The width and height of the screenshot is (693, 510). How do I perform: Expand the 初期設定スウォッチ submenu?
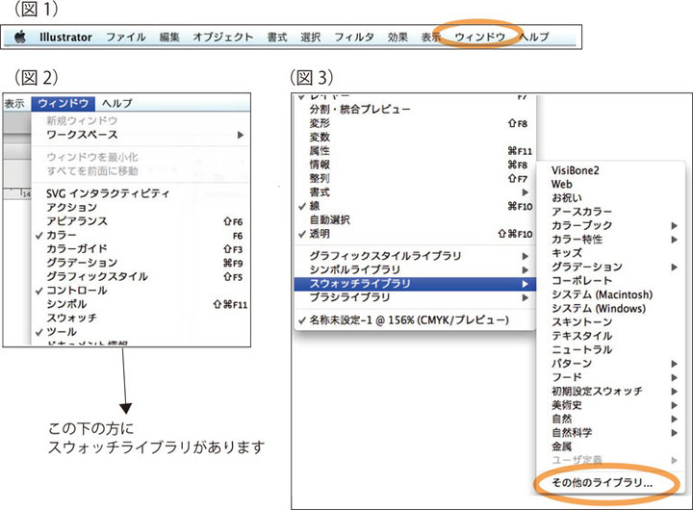coord(610,391)
